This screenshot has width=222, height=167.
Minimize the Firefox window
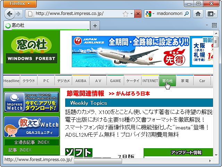[x=189, y=3]
